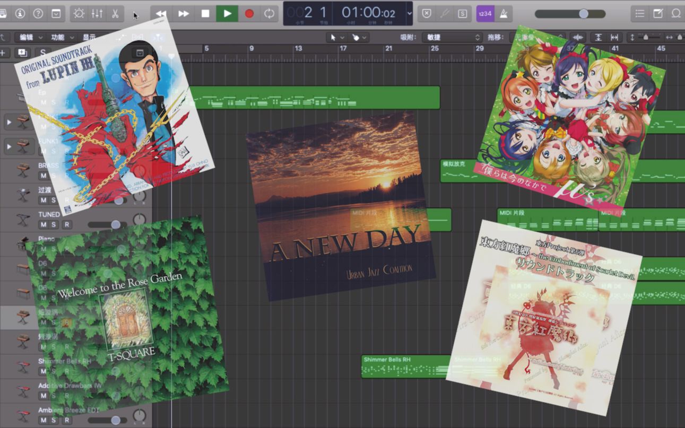Solo the 过渡 track
This screenshot has width=685, height=428.
pyautogui.click(x=54, y=200)
